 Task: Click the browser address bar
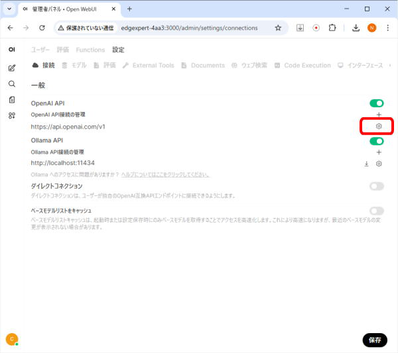point(192,28)
